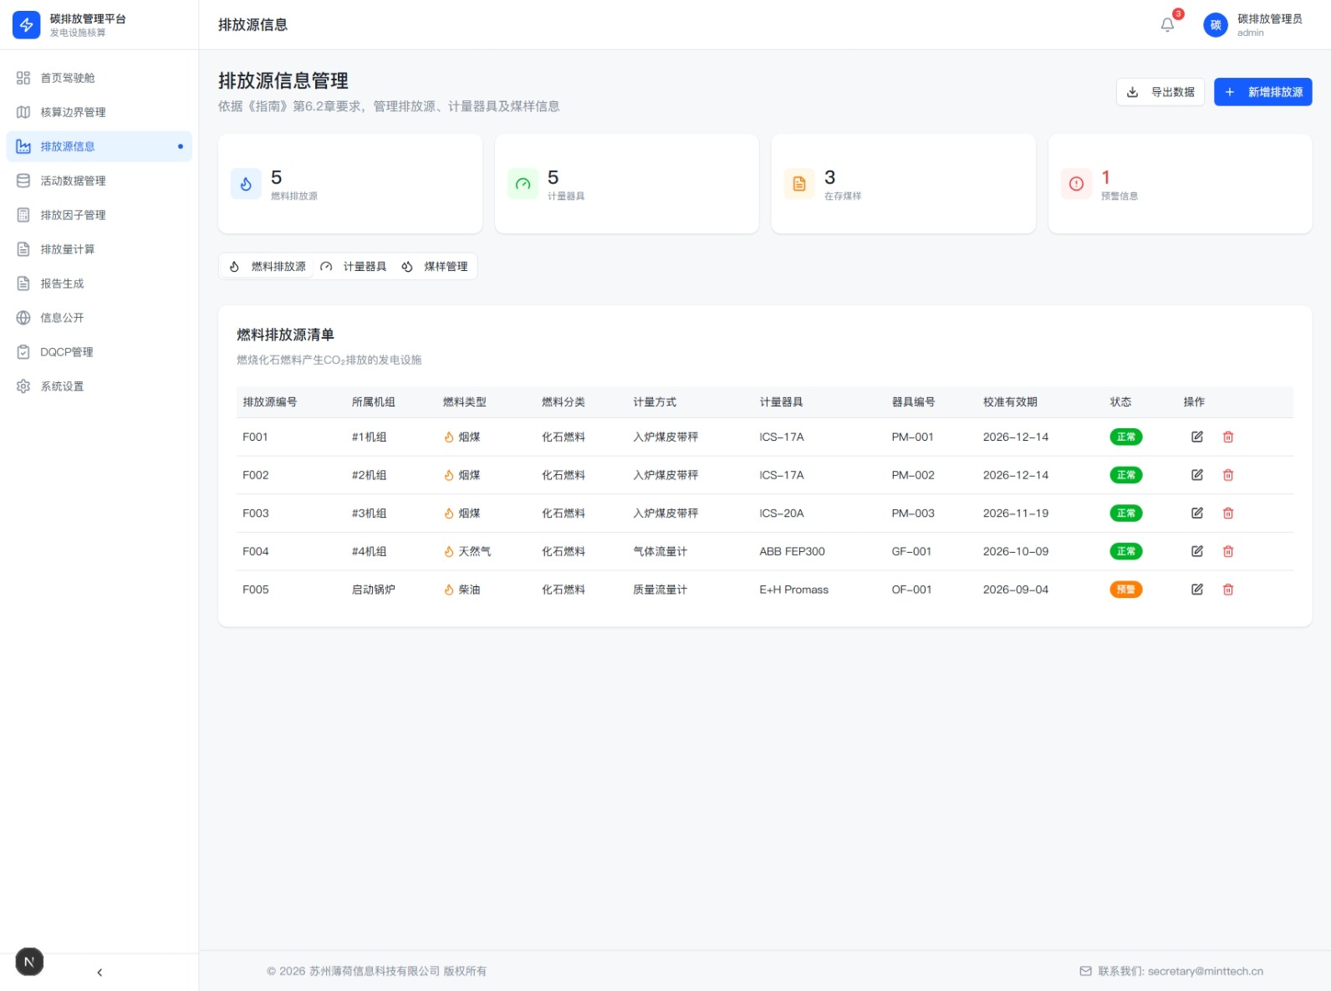
Task: Click edit icon for row F001
Action: point(1196,437)
